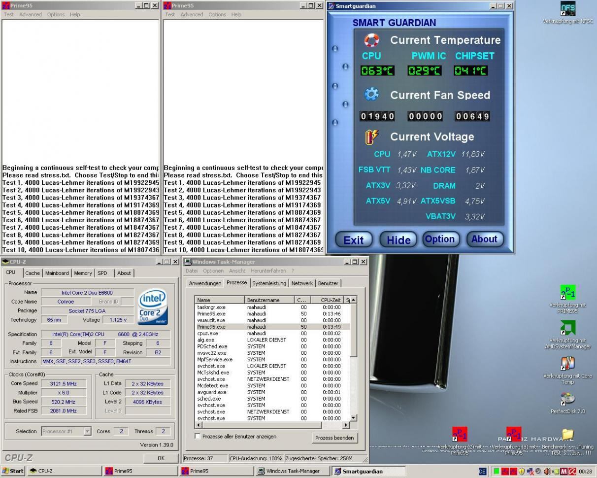
Task: Click the Smartguardian taskbar button
Action: 368,471
